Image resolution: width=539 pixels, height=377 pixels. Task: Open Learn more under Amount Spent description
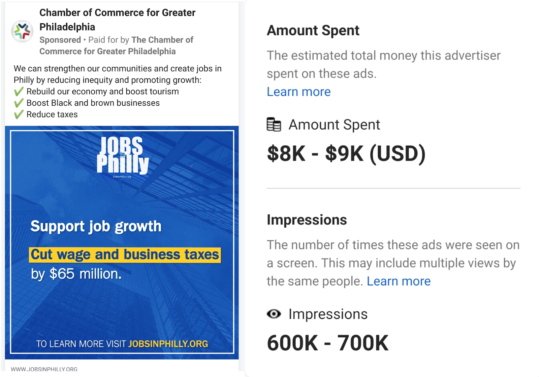coord(298,92)
